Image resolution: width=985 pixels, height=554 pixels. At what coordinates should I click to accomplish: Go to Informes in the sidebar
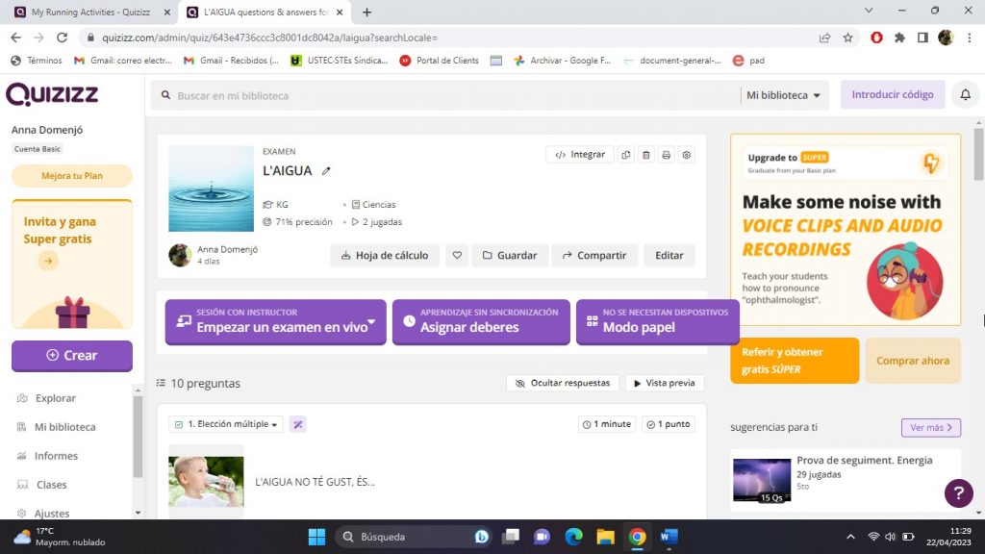(x=56, y=456)
